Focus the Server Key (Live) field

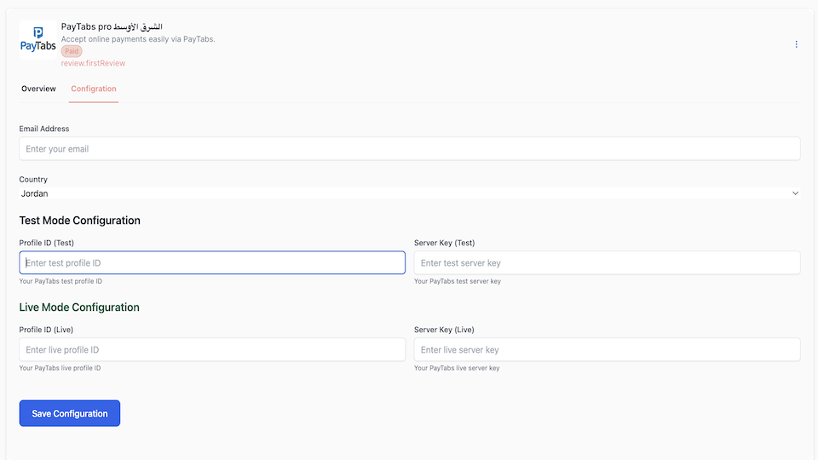pos(608,349)
